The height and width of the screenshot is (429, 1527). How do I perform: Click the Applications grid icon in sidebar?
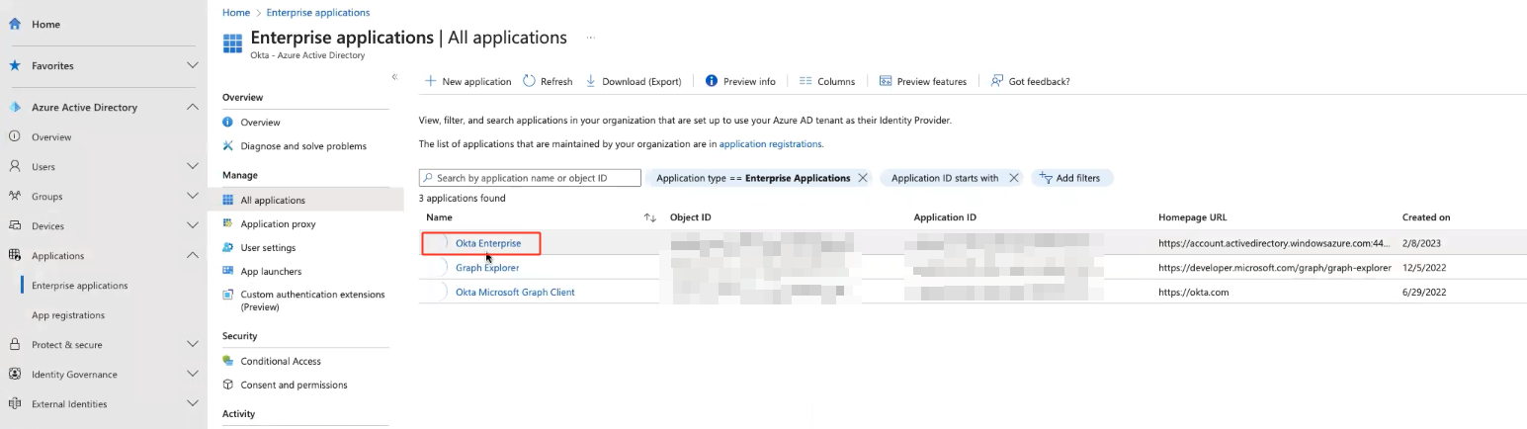point(15,255)
